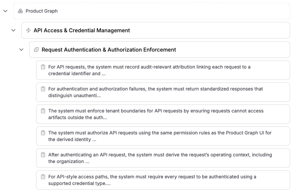Click clipboard icon on authentication failures requirement
The width and height of the screenshot is (293, 192).
point(43,89)
